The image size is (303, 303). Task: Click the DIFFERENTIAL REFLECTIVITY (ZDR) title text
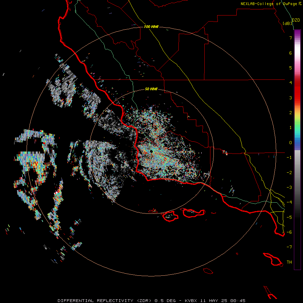(x=105, y=301)
